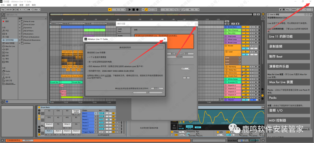
Task: Close the Live 11 lessons panel
Action: [x=269, y=14]
